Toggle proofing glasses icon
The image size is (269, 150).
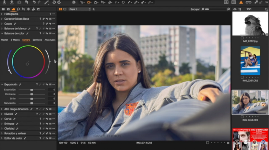point(248,2)
